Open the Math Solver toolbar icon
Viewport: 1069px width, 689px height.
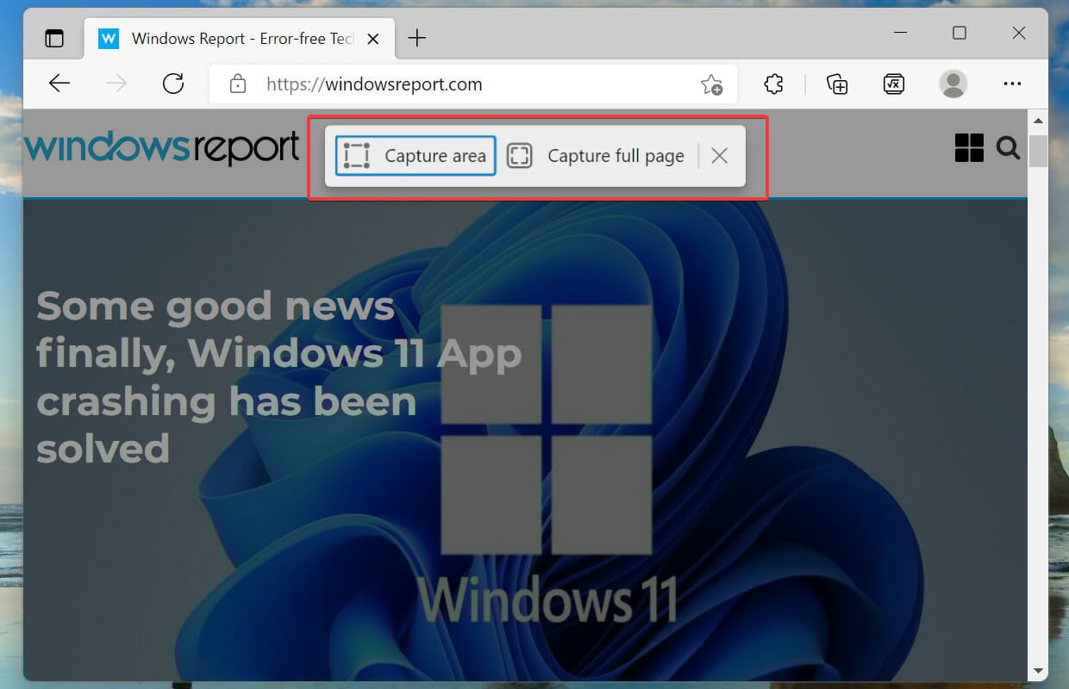pos(894,84)
